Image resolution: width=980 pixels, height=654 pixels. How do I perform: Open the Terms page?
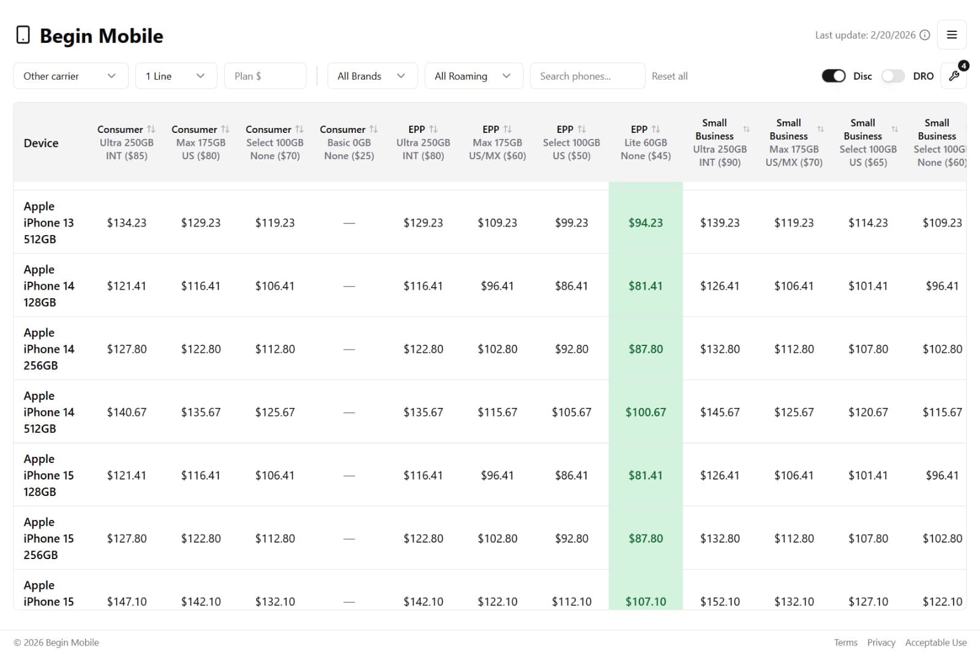click(x=845, y=642)
